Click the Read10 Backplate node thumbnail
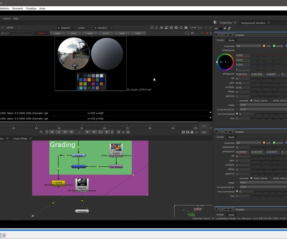Viewport: 287px width, 239px height. [x=82, y=182]
